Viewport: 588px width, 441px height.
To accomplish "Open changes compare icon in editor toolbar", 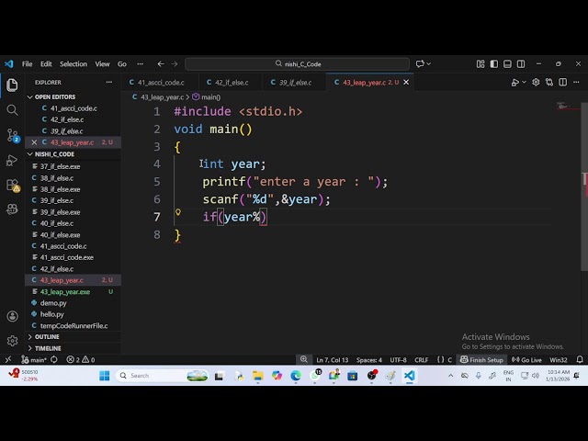I will (x=549, y=82).
